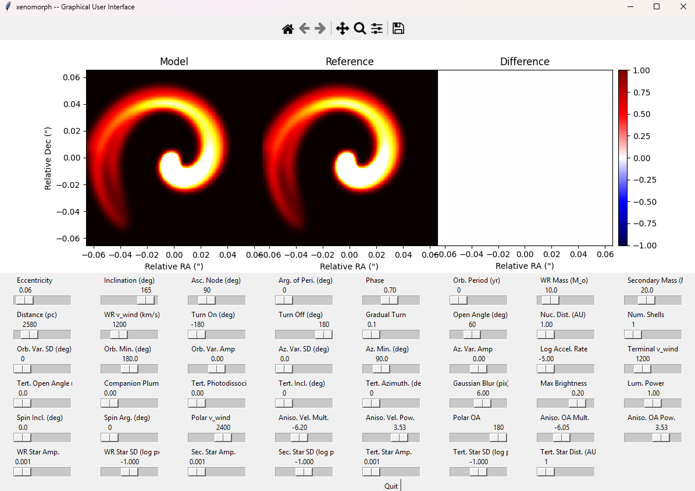695x491 pixels.
Task: Adjust the Tert. Azimuth. slider
Action: [391, 403]
